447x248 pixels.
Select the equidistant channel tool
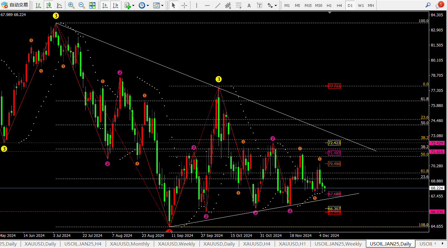(228, 5)
